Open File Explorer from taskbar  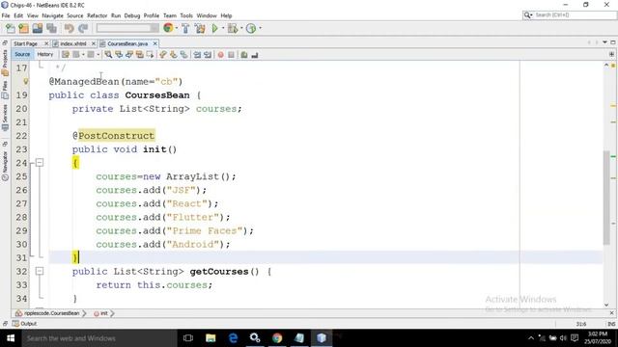(211, 338)
